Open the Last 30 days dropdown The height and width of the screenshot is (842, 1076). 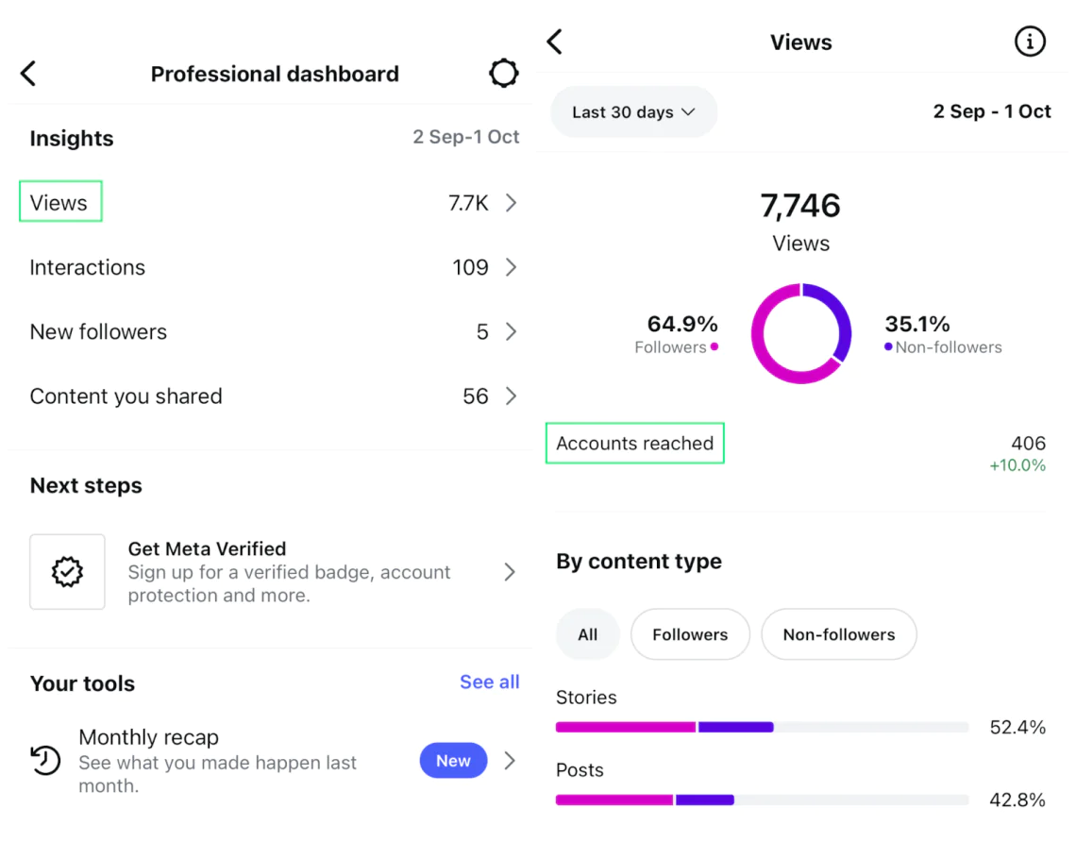pos(633,112)
